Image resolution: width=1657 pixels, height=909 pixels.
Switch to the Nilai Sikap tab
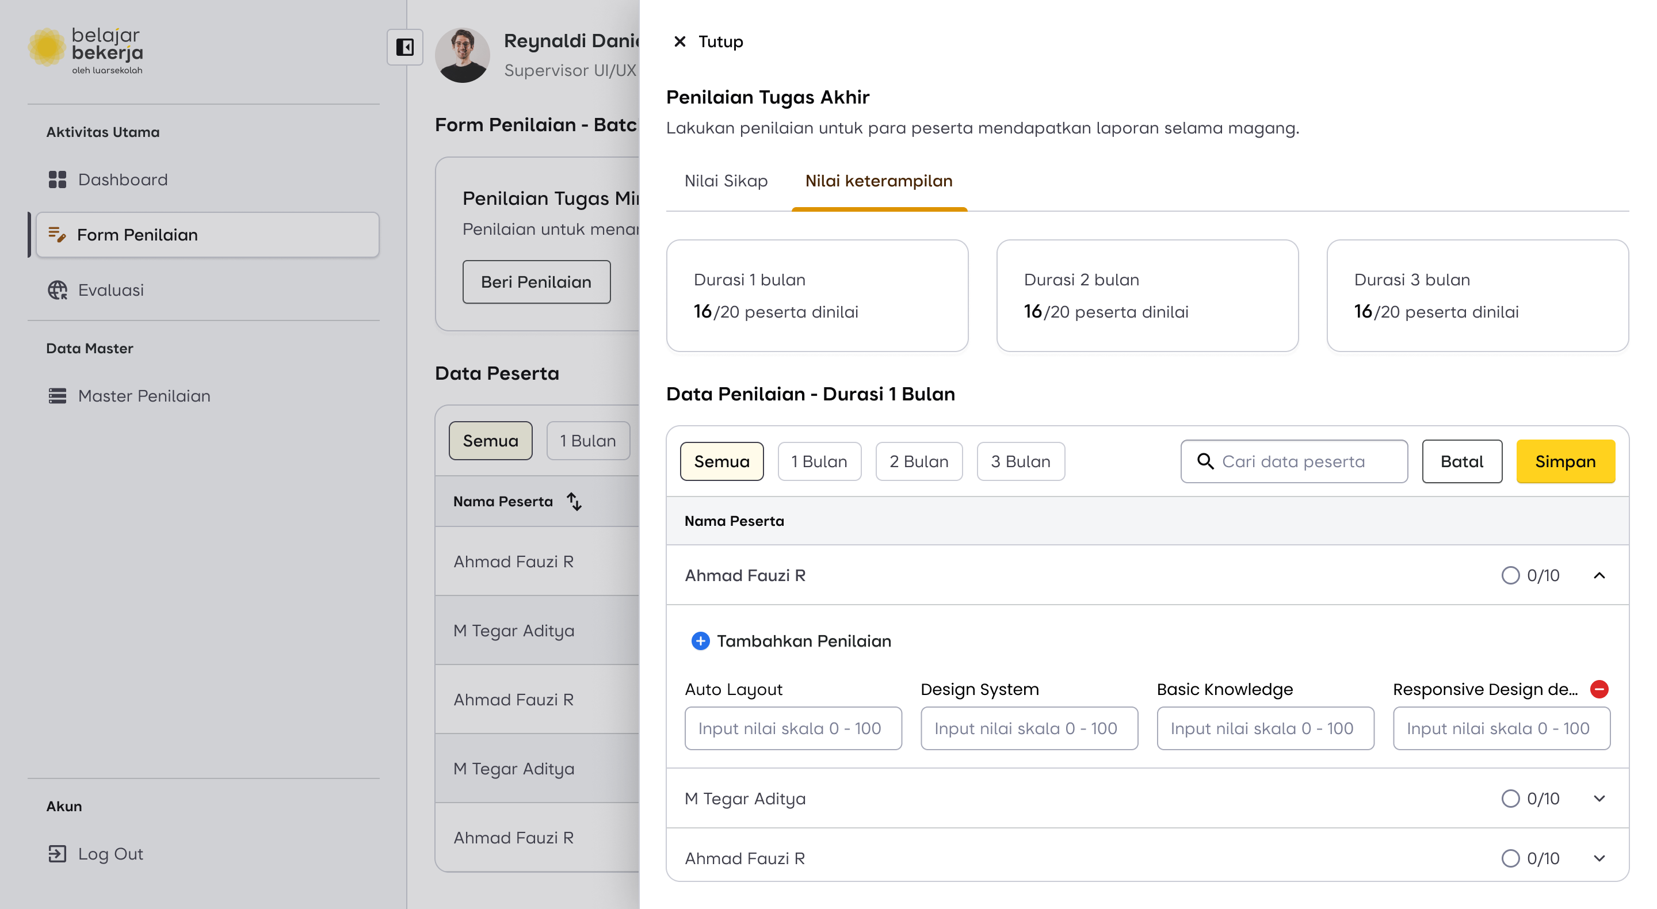tap(726, 181)
